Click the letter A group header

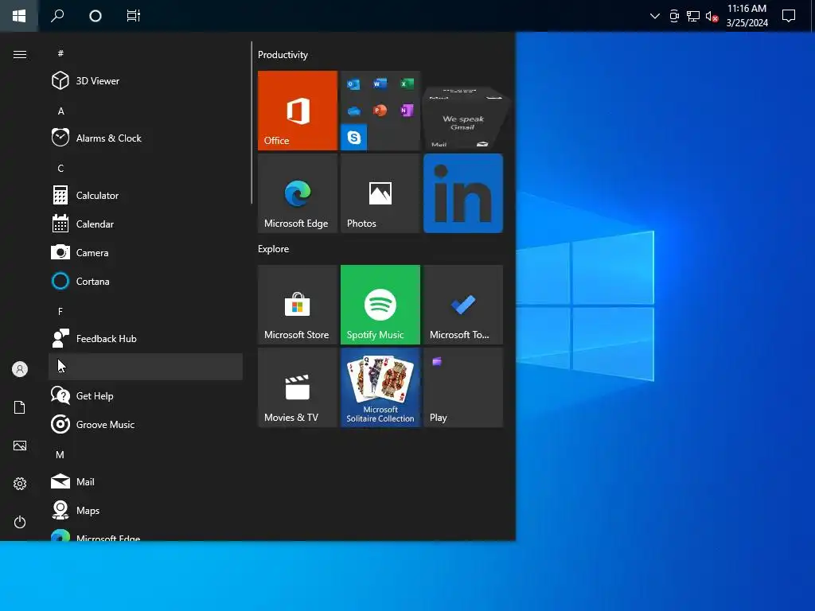(x=60, y=111)
